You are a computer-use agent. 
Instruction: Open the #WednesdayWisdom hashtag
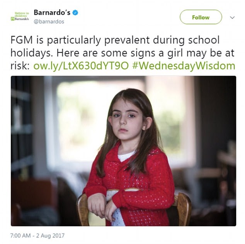tap(184, 65)
